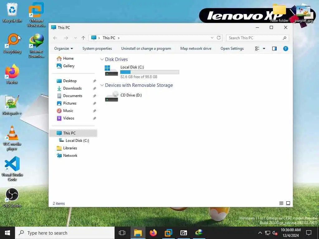Screen dimensions: 319x239
Task: Select Network in the navigation pane
Action: pos(70,156)
